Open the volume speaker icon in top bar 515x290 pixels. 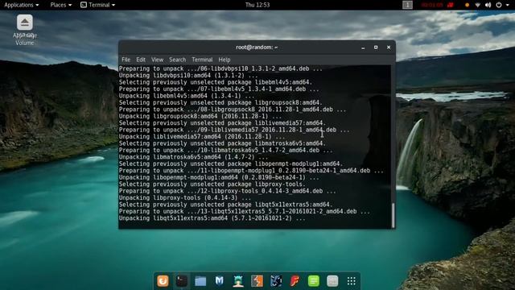(x=488, y=5)
